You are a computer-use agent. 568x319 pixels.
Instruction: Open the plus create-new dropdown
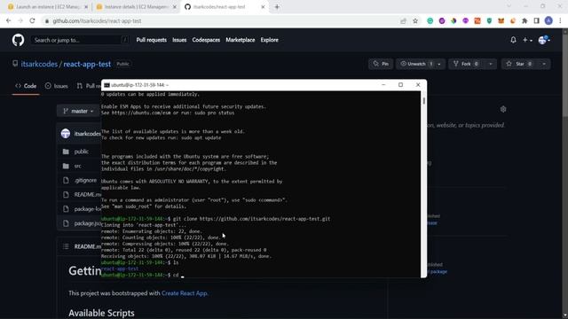(x=527, y=40)
